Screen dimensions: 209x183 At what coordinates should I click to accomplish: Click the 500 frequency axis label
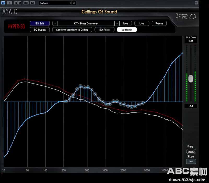click(x=87, y=170)
